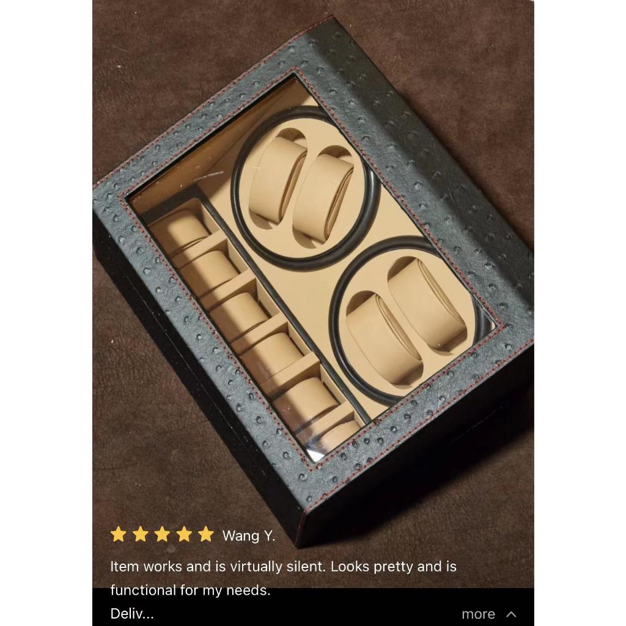
Task: Tap the 'more' link to read full review
Action: pyautogui.click(x=478, y=614)
